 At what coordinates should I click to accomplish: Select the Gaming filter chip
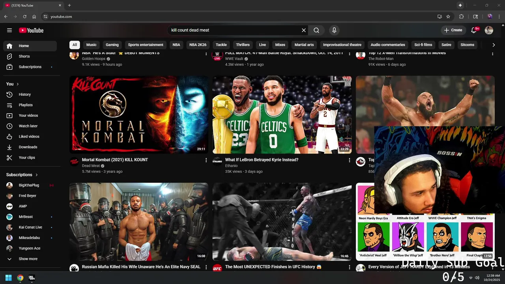click(112, 45)
